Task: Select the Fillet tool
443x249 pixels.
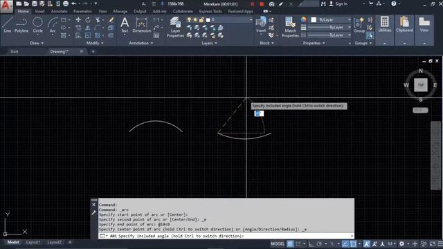Action: [97, 28]
